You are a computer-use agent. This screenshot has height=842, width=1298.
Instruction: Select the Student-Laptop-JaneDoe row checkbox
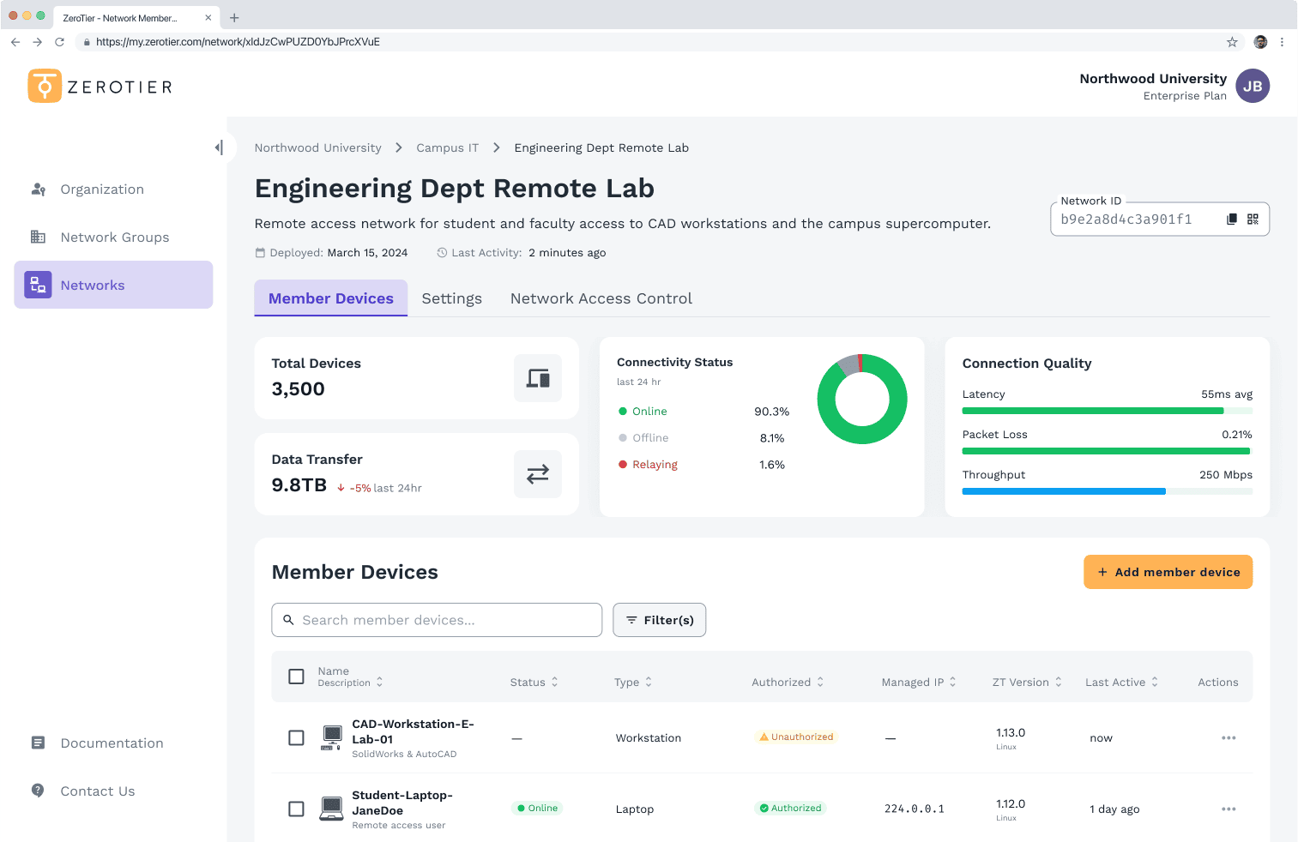pyautogui.click(x=297, y=809)
